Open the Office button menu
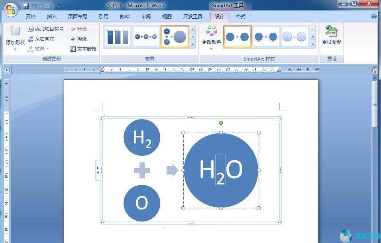Viewport: 381px width, 243px height. (11, 10)
